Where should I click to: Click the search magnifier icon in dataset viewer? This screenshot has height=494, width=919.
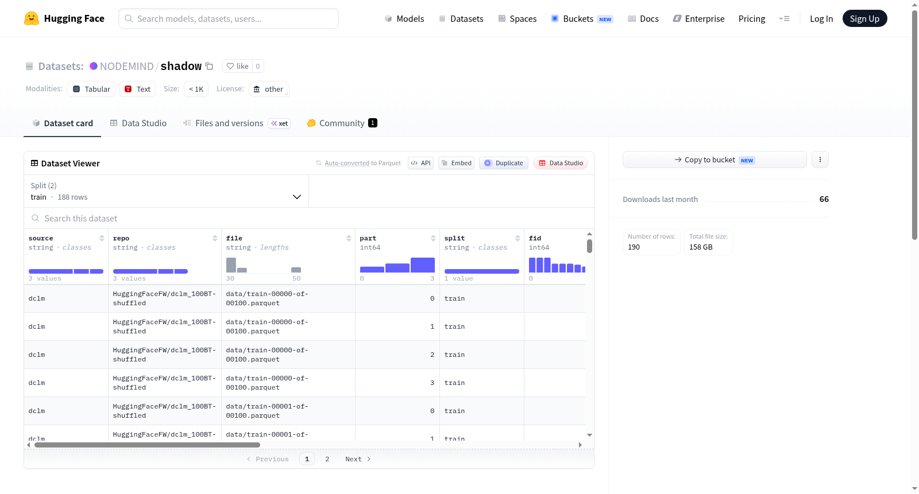[36, 218]
